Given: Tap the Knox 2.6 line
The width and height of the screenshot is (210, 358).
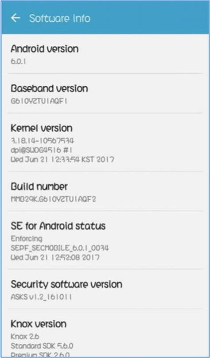Looking at the screenshot, I should [x=25, y=337].
